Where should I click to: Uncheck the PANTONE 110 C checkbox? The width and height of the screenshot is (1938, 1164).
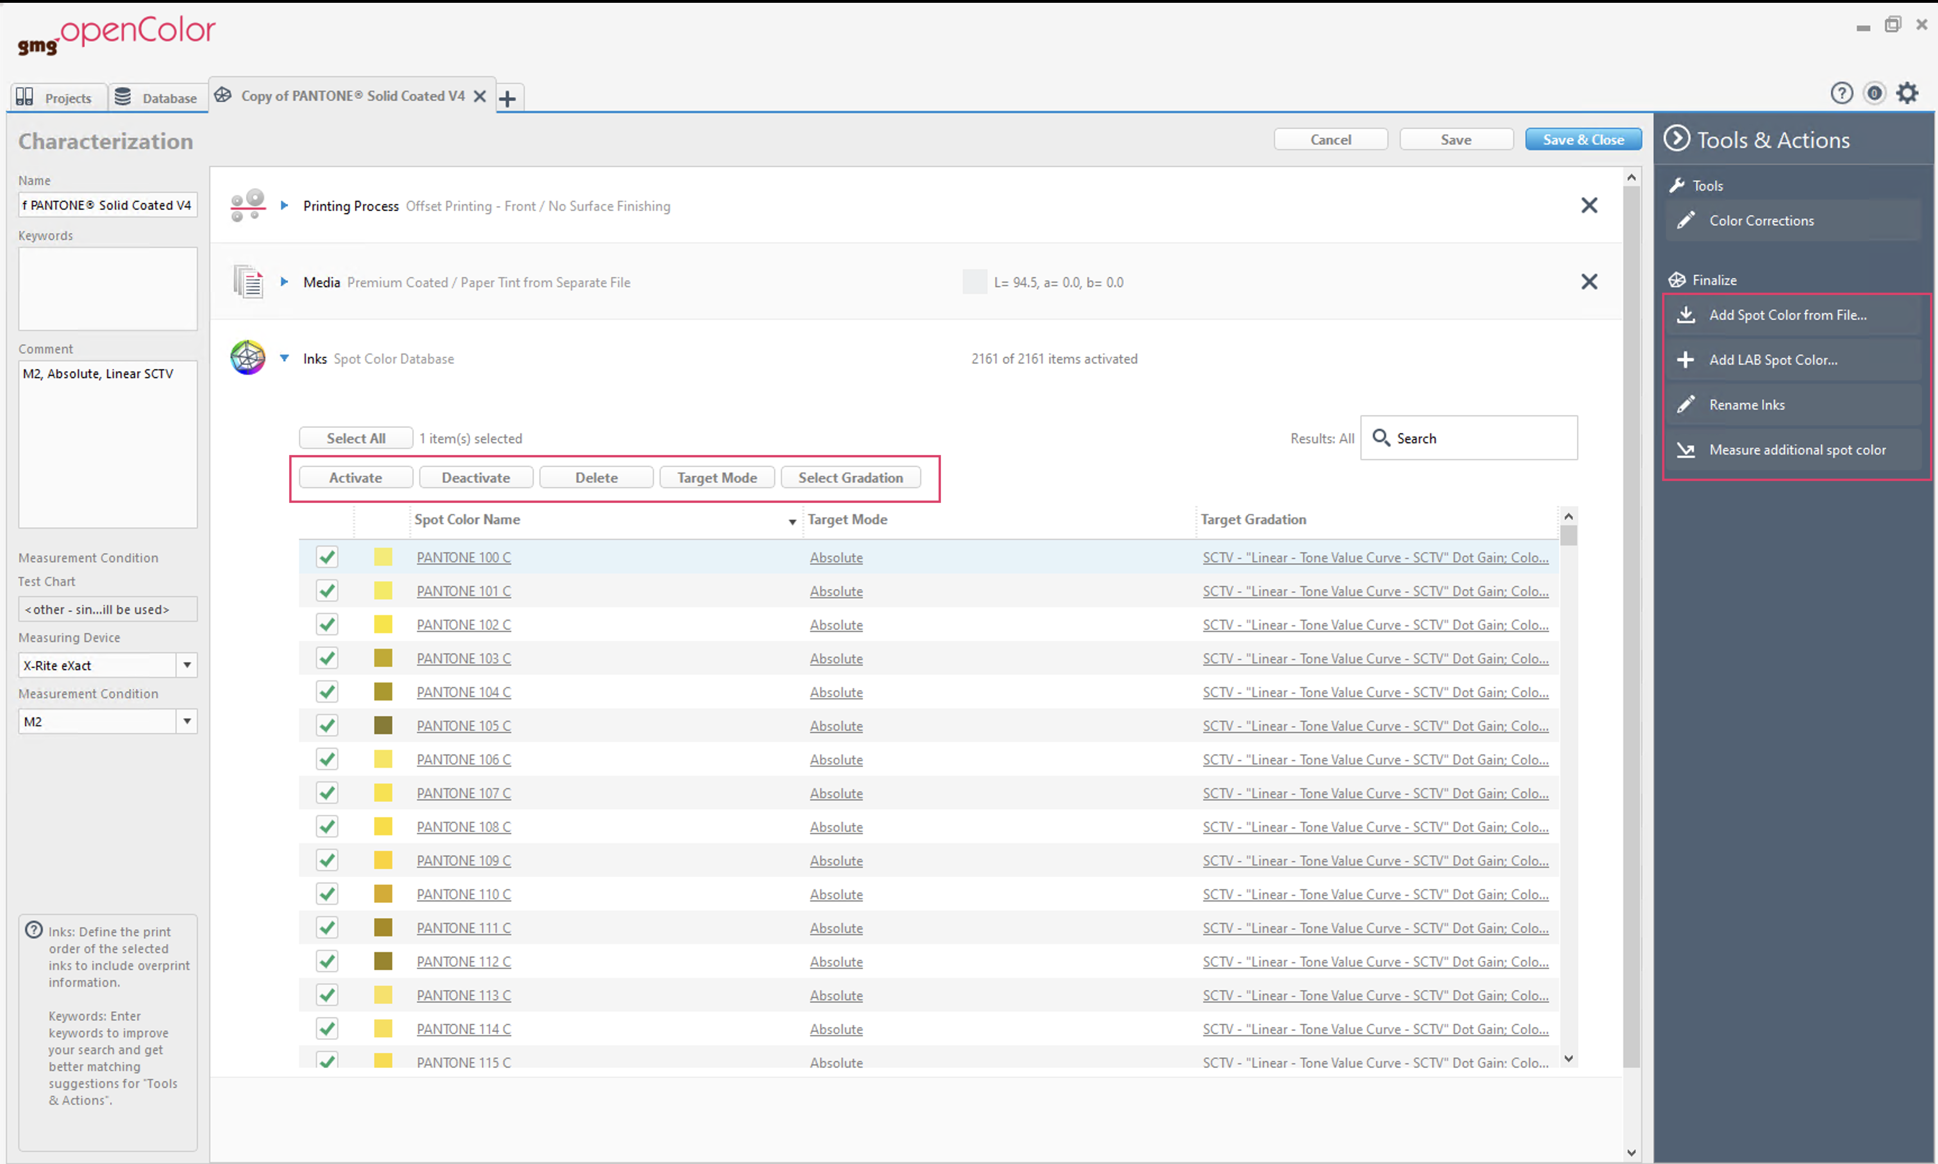click(x=327, y=894)
